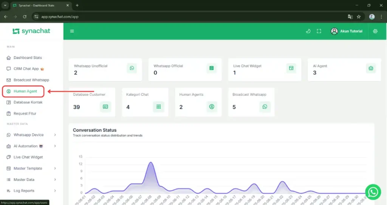This screenshot has height=205, width=387.
Task: Open Live Chat Widget sidebar item
Action: tap(28, 157)
